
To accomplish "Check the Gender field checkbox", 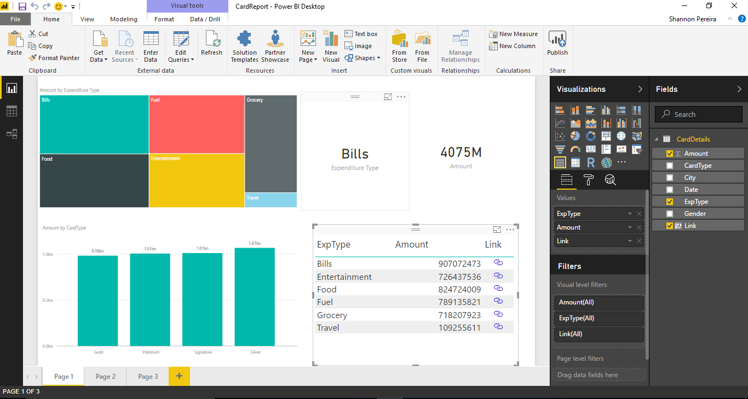I will coord(669,214).
